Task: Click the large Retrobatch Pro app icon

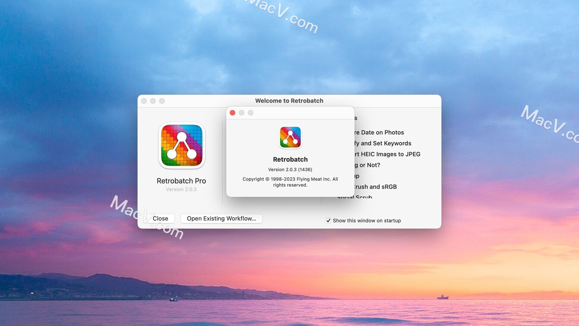Action: tap(182, 145)
